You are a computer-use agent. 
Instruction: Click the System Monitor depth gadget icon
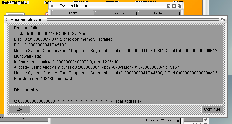[179, 6]
